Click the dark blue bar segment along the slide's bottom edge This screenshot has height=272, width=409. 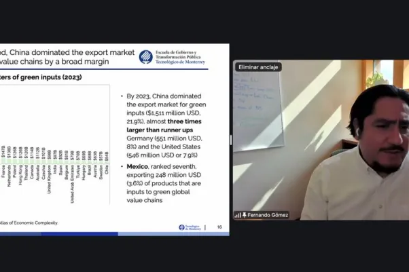(x=79, y=234)
